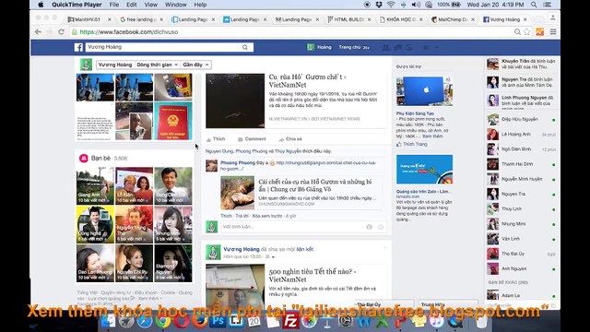Open Notification Center icon

tap(548, 5)
